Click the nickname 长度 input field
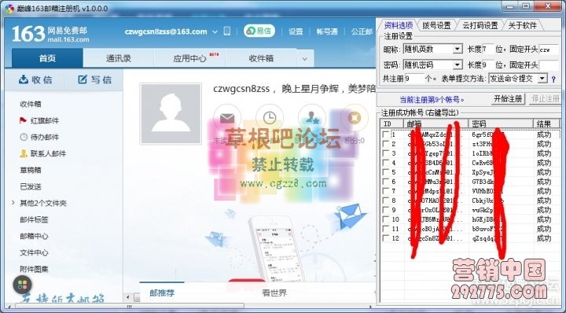Viewport: 566px width, 313px height. pyautogui.click(x=488, y=49)
